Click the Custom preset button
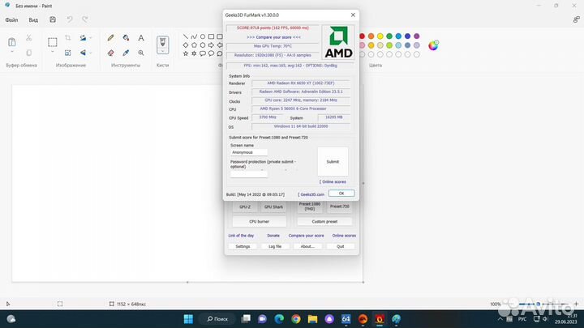The image size is (584, 328). (324, 221)
